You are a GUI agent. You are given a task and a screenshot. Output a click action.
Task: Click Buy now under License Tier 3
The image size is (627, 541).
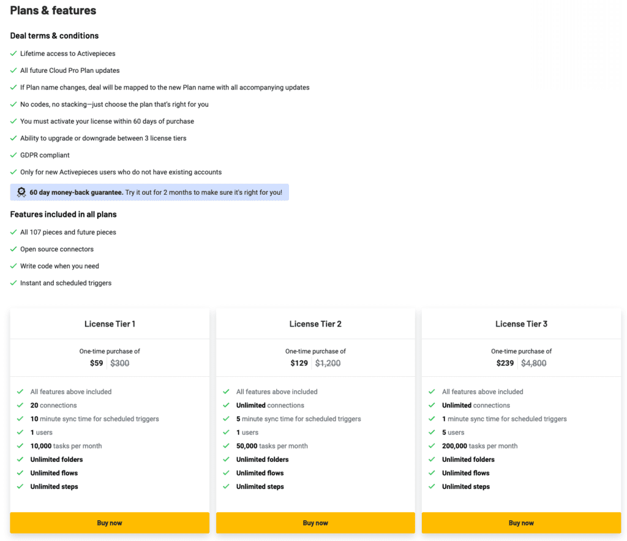pos(521,523)
